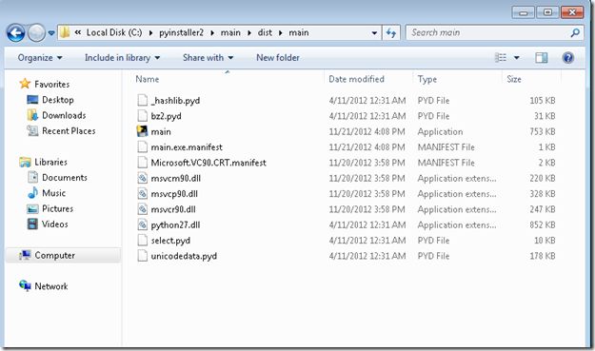This screenshot has height=351, width=595.
Task: Open Include in library menu
Action: (122, 58)
